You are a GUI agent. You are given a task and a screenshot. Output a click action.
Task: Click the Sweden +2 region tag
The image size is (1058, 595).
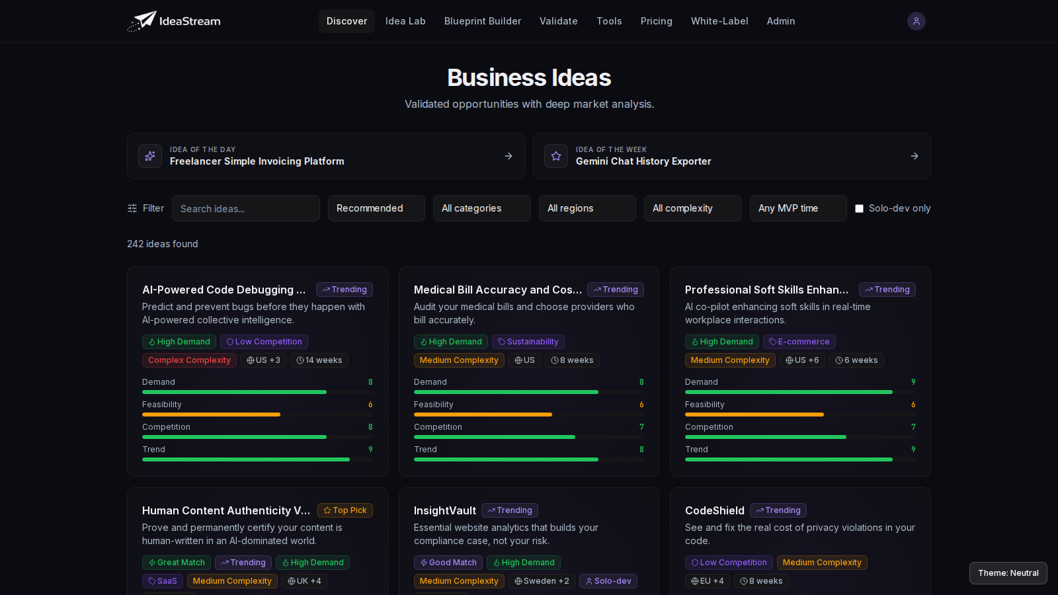pos(542,581)
